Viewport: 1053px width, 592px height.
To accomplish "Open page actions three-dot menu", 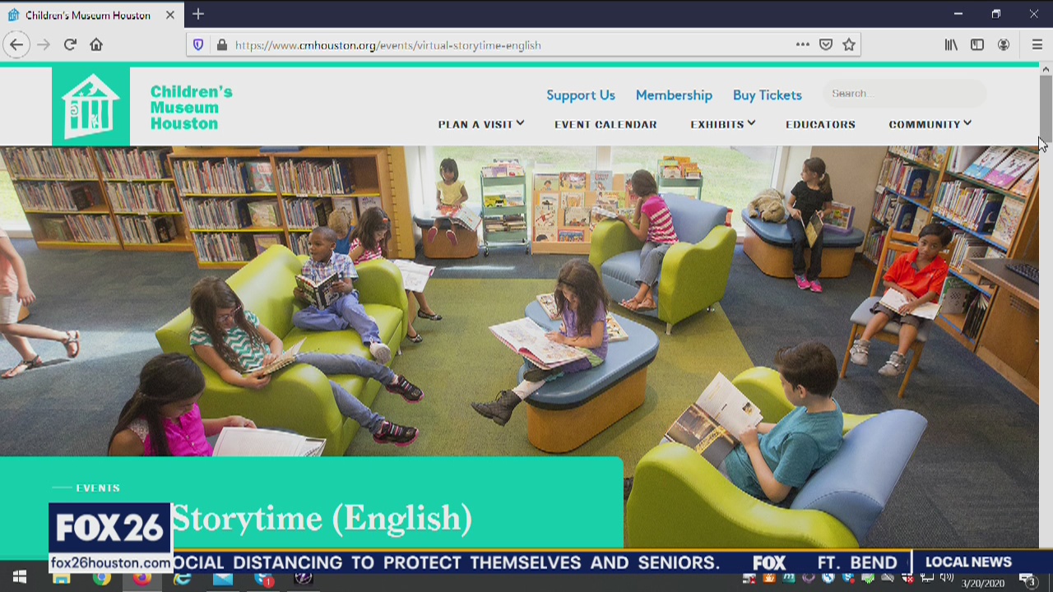I will point(802,45).
